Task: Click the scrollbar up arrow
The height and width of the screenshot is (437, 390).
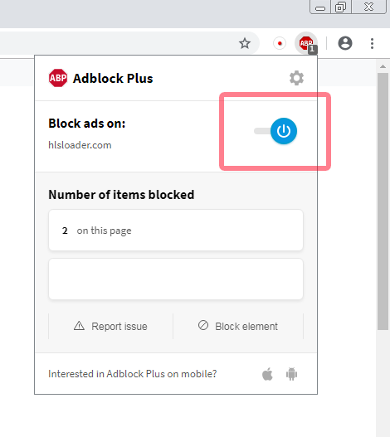Action: pos(383,66)
